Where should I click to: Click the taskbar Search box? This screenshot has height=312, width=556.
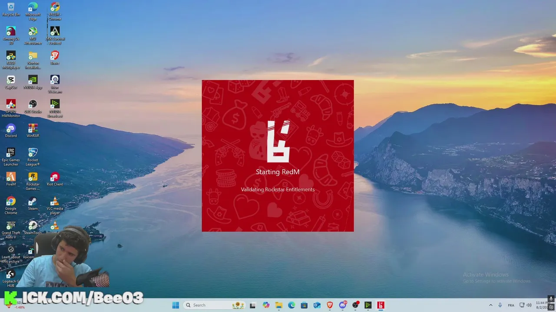tap(215, 305)
